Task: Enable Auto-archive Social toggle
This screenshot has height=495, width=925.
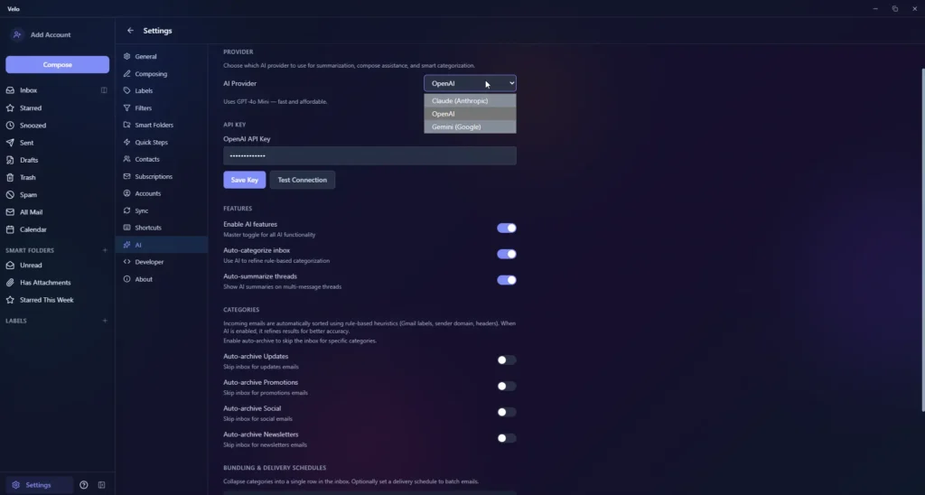Action: [506, 412]
